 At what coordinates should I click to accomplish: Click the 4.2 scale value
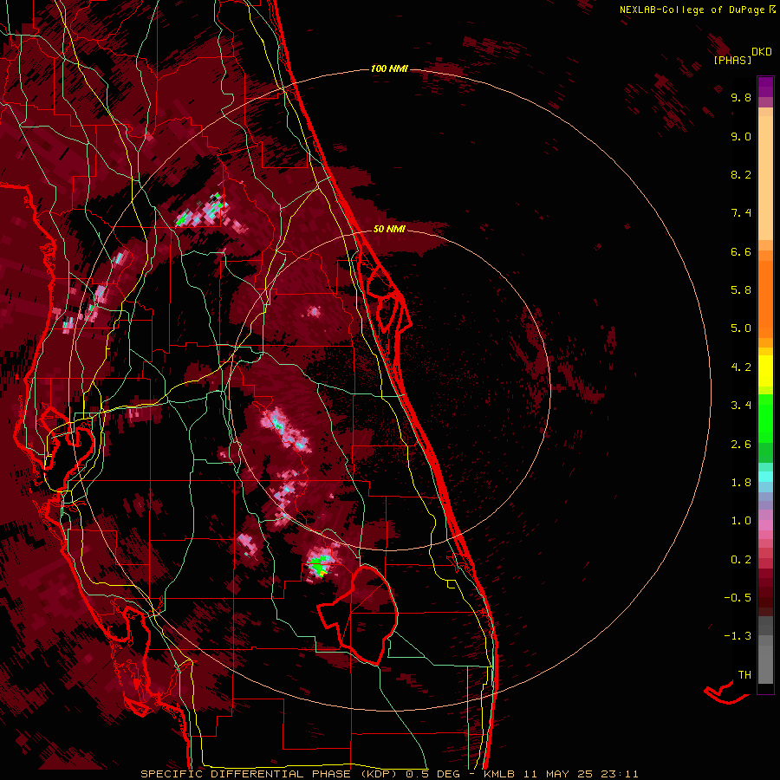point(741,367)
